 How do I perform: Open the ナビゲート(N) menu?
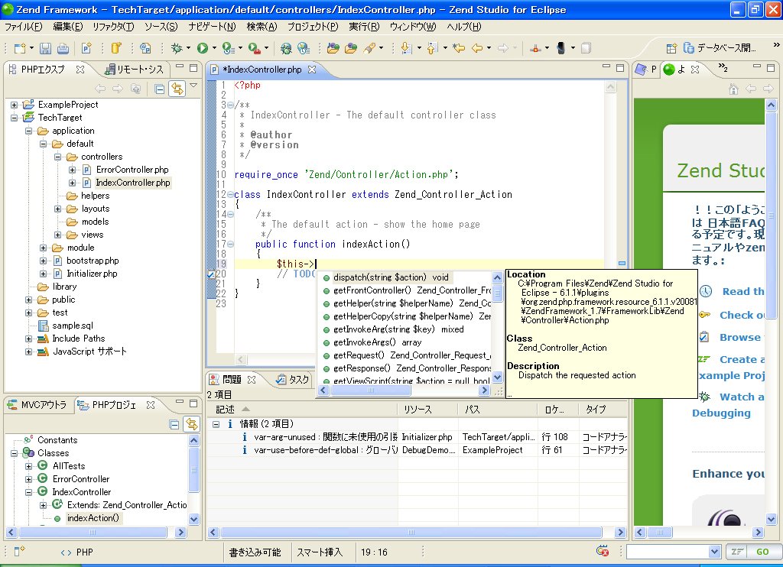tap(212, 27)
